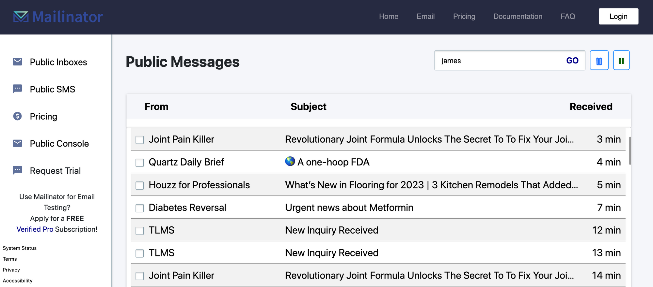
Task: Open the System Status link
Action: (20, 248)
